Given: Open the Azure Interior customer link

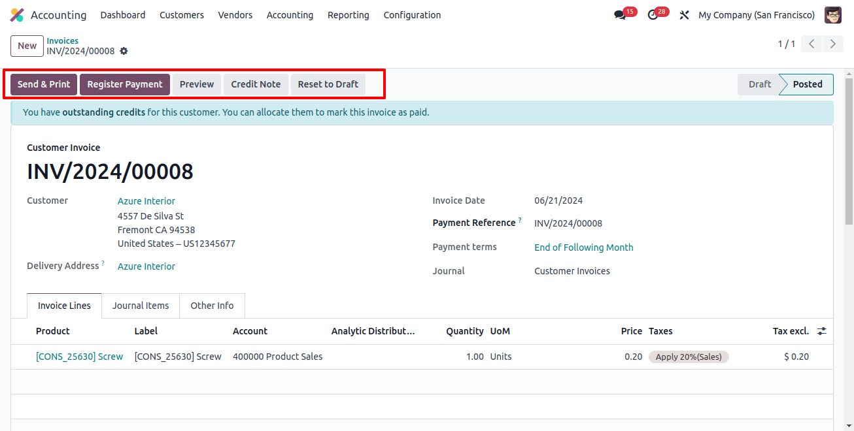Looking at the screenshot, I should (x=146, y=201).
